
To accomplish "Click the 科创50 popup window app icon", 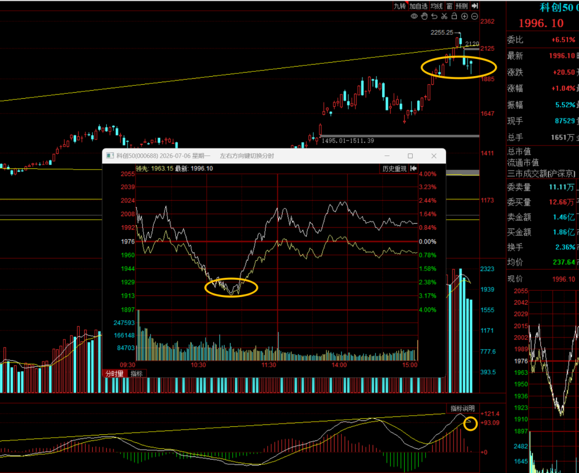I will click(110, 156).
